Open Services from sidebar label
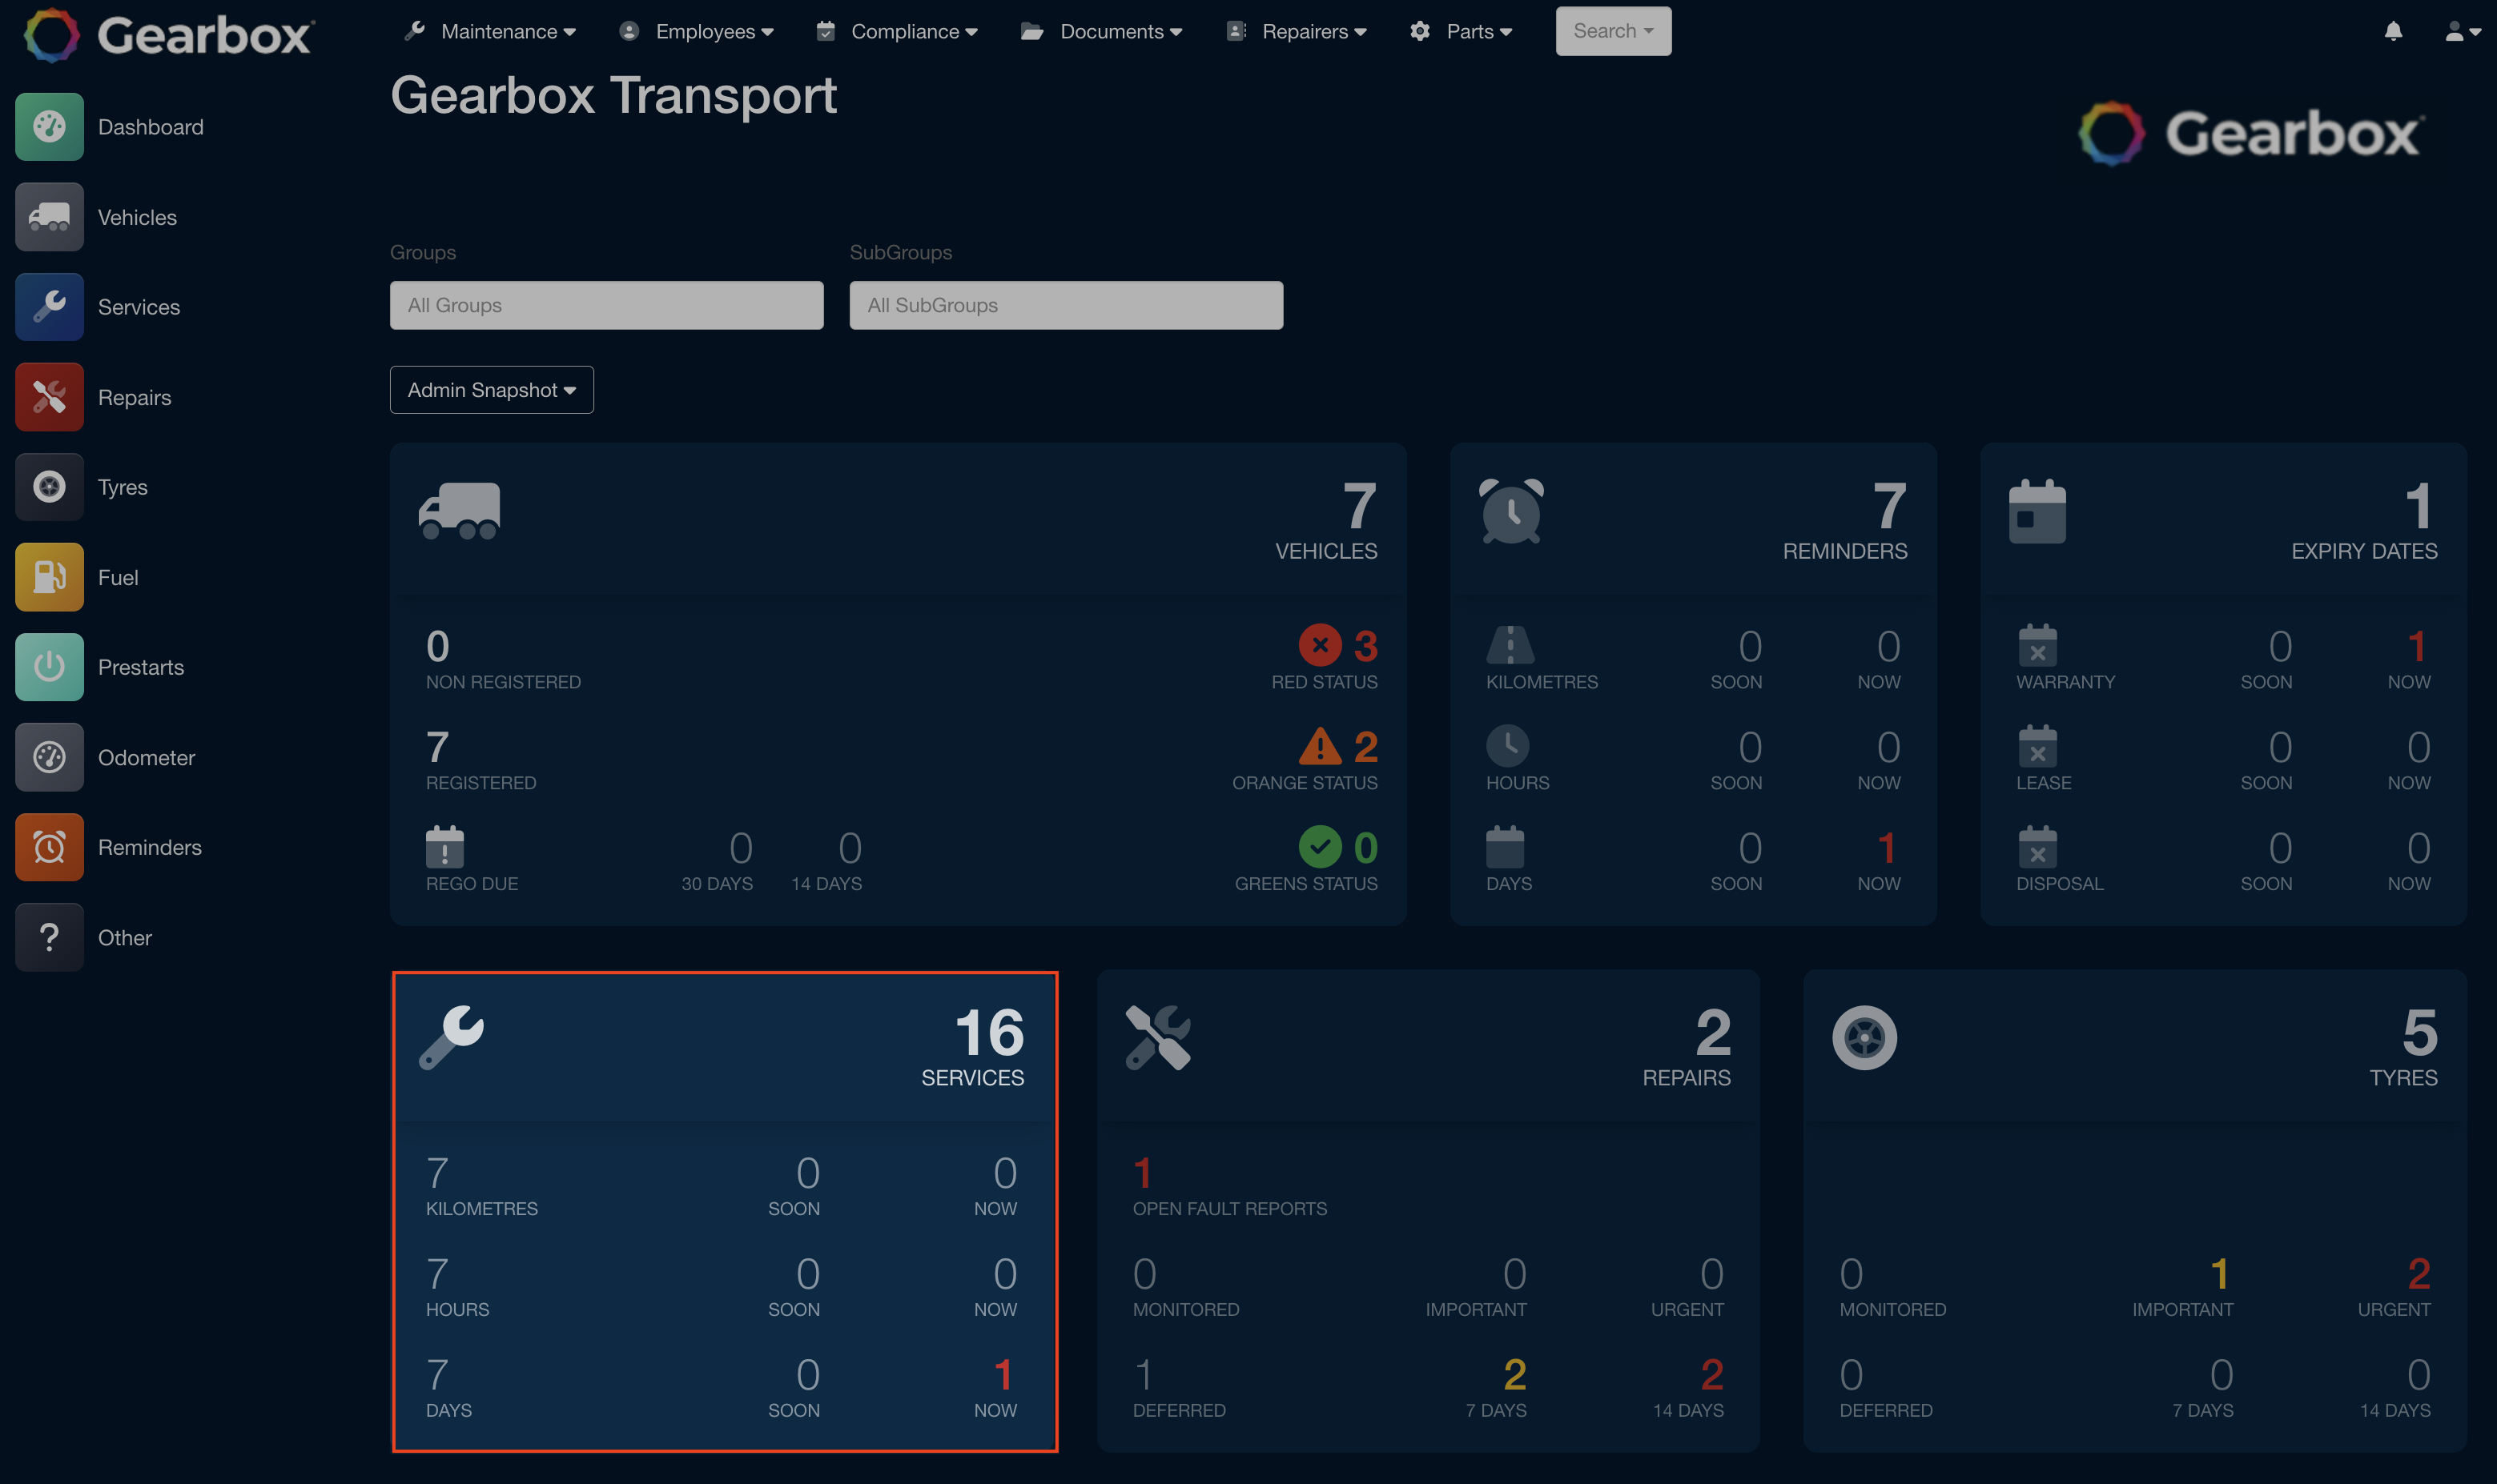Screen dimensions: 2497x1484 pos(139,307)
